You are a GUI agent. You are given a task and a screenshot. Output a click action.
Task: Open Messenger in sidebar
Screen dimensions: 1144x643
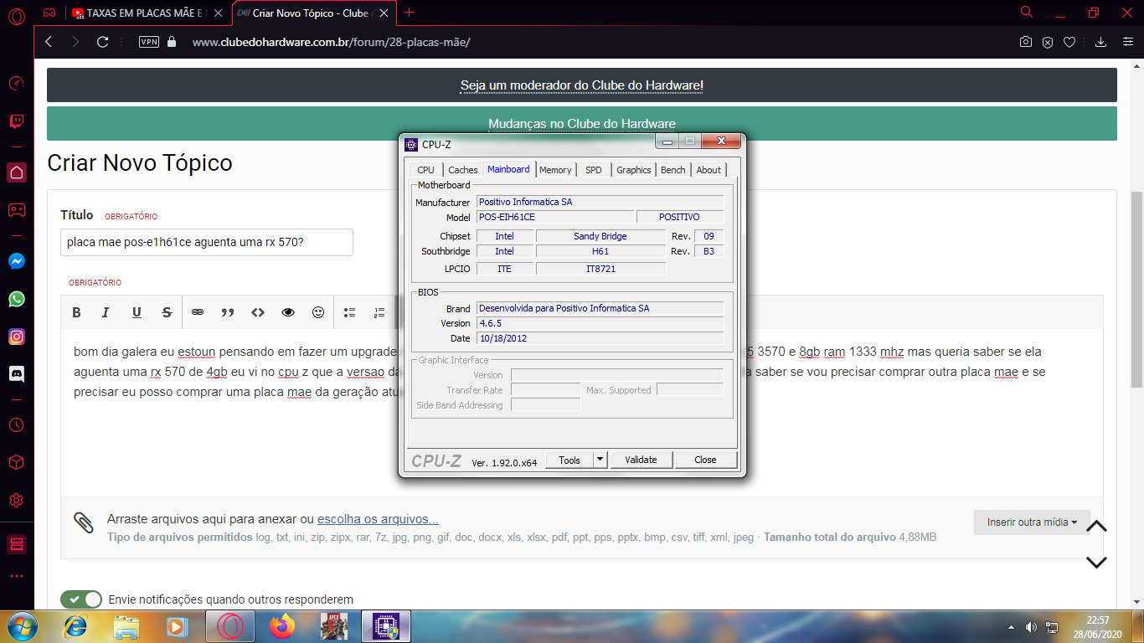pos(17,261)
